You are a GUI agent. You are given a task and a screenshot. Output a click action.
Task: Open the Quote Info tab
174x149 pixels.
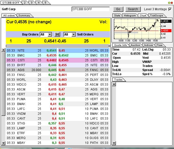coord(121,45)
